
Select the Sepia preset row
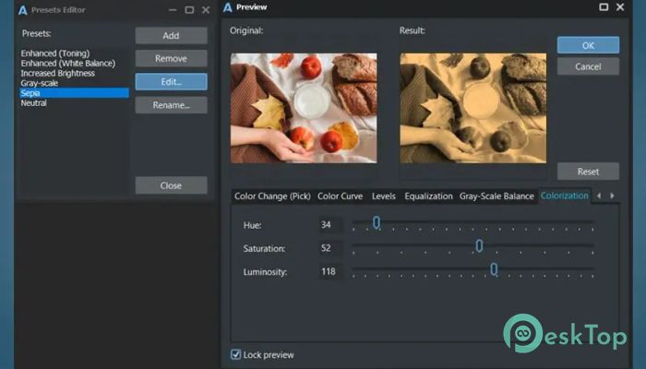[74, 93]
